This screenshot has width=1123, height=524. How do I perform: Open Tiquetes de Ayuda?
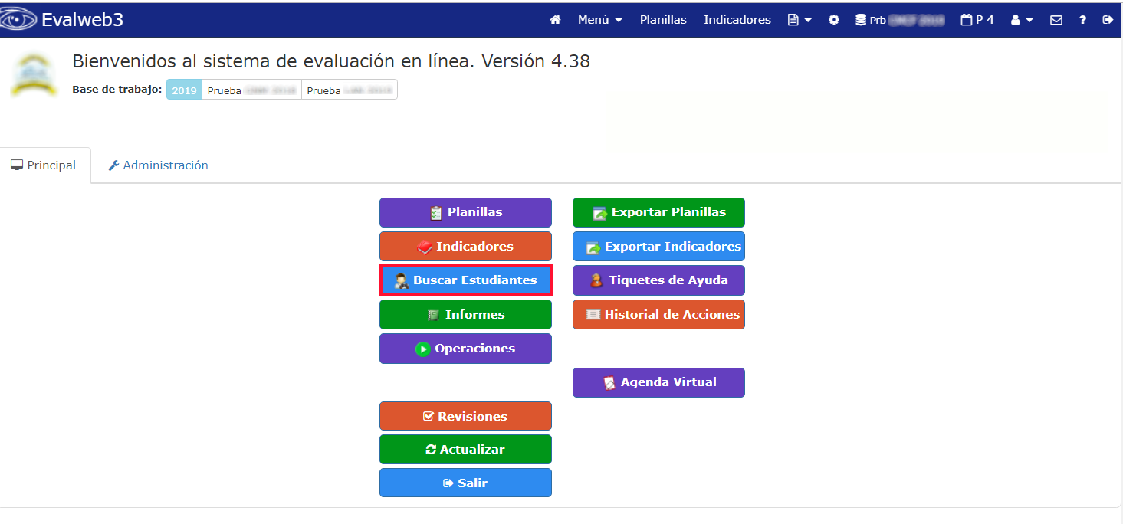(x=658, y=280)
